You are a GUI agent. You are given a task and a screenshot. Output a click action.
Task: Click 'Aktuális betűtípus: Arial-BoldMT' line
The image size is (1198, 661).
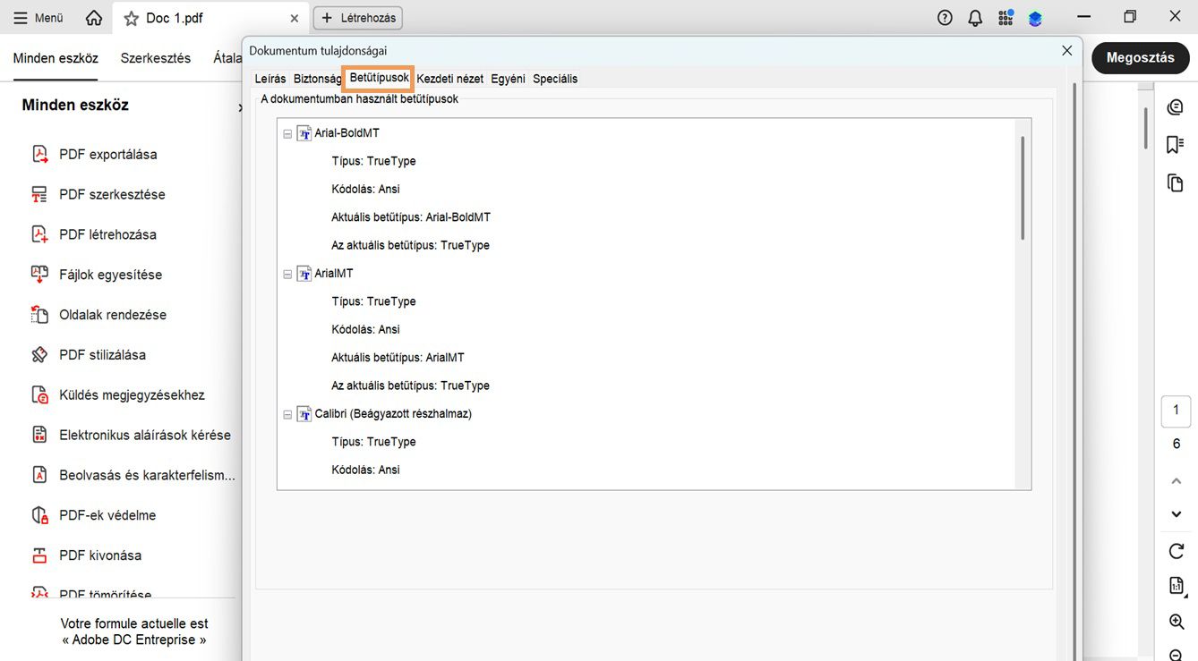pyautogui.click(x=411, y=217)
